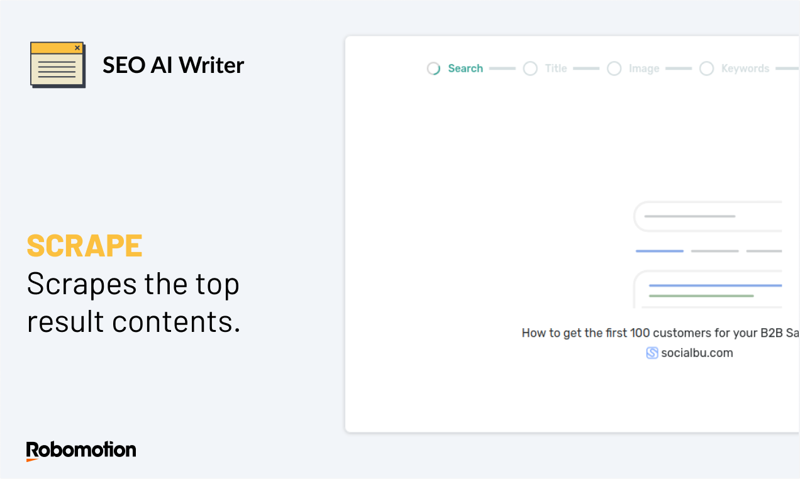
Task: Click the search bar illustration
Action: (x=708, y=216)
